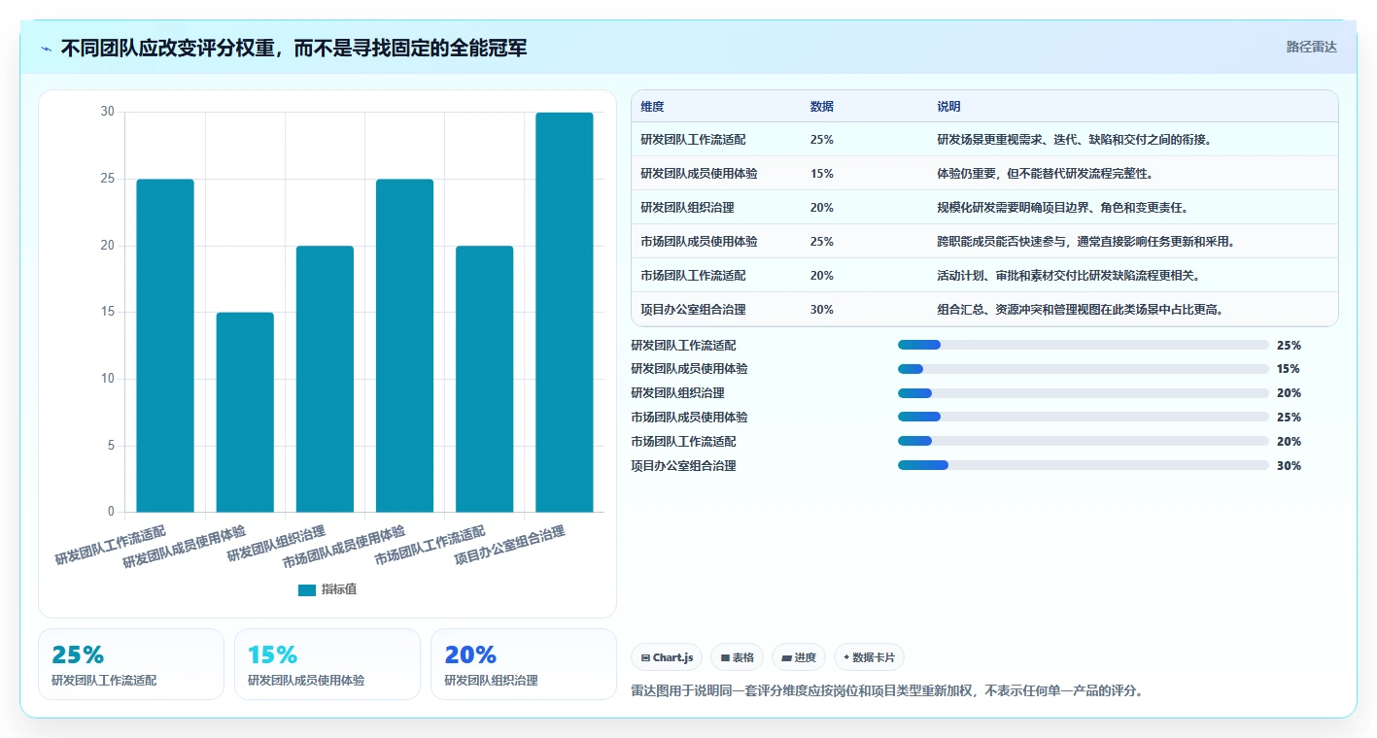Click progress bar for 市场团队成员使用体验
Screen dimensions: 1377x738
(1084, 418)
